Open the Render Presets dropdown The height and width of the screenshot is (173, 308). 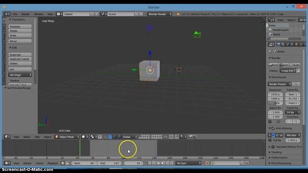tap(279, 84)
